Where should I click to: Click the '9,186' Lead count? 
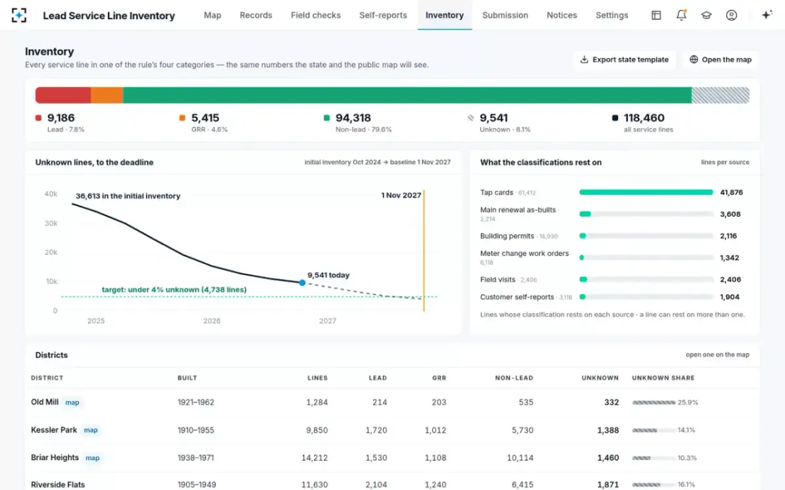61,118
